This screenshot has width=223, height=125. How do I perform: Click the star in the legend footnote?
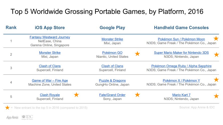[x=7, y=107]
